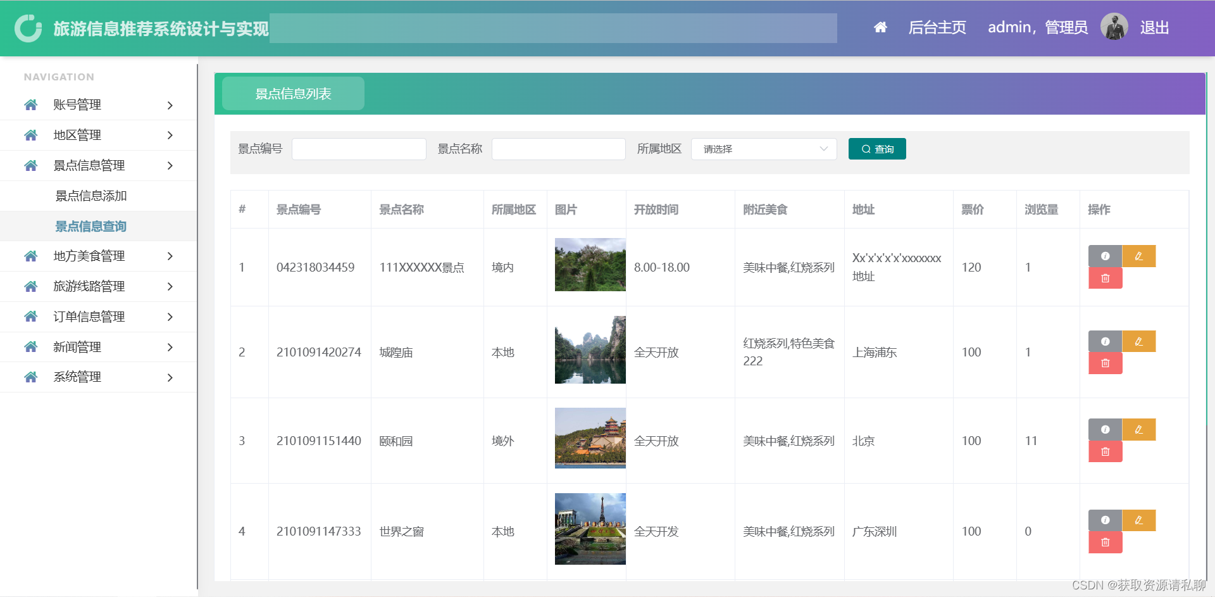
Task: Click the 系统管理 menu label
Action: click(x=77, y=377)
